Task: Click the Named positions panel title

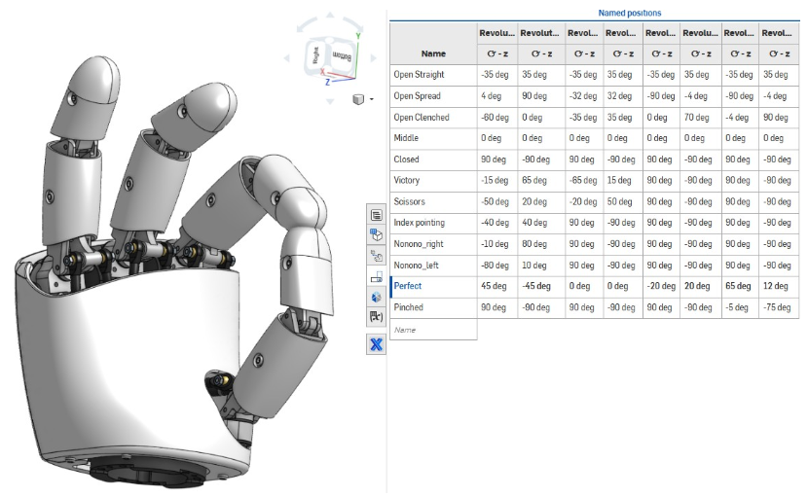Action: tap(630, 13)
